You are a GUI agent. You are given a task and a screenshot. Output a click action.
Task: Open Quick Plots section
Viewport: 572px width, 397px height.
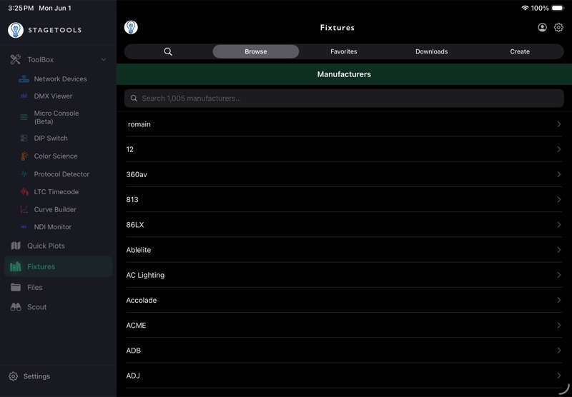pos(46,246)
